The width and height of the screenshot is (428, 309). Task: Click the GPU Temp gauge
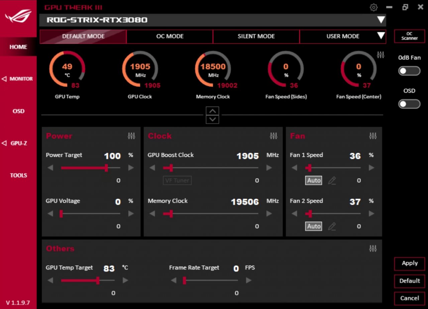(x=67, y=69)
